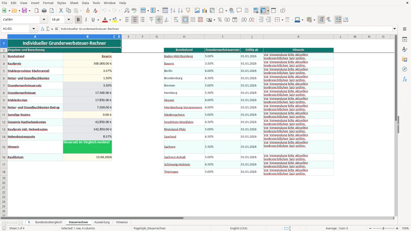Screen dimensions: 411x231
Task: Click zoom out minus button
Action: point(370,228)
